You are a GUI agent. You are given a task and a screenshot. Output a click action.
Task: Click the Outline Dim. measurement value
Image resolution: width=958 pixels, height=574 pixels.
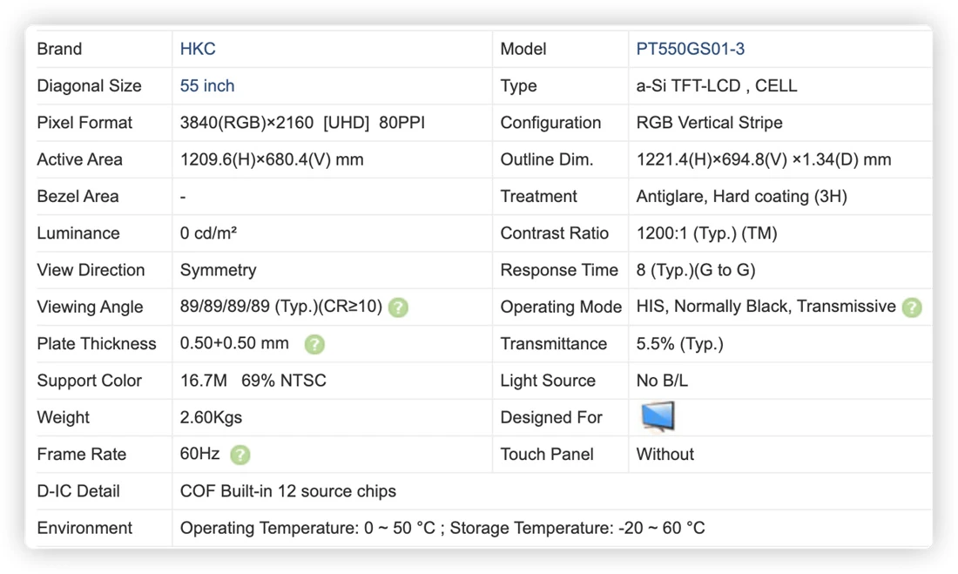pos(764,159)
